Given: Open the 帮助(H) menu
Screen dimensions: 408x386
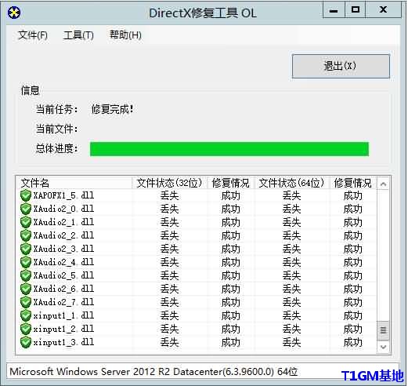Looking at the screenshot, I should (125, 35).
